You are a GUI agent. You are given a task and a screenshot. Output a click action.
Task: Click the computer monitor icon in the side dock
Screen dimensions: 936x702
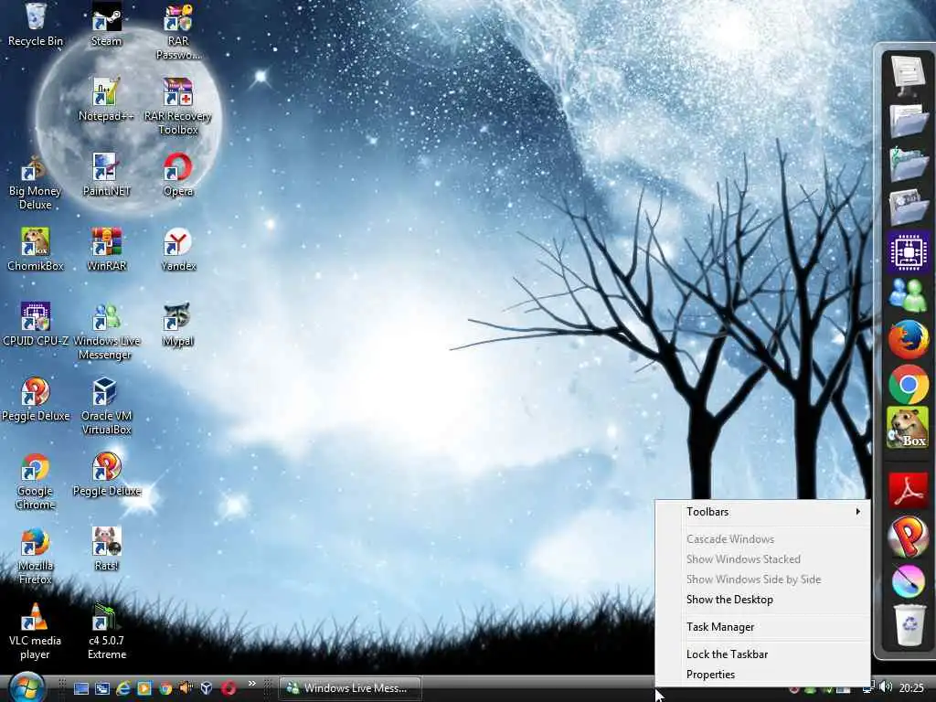[908, 75]
